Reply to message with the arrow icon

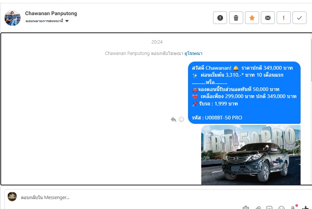(173, 119)
